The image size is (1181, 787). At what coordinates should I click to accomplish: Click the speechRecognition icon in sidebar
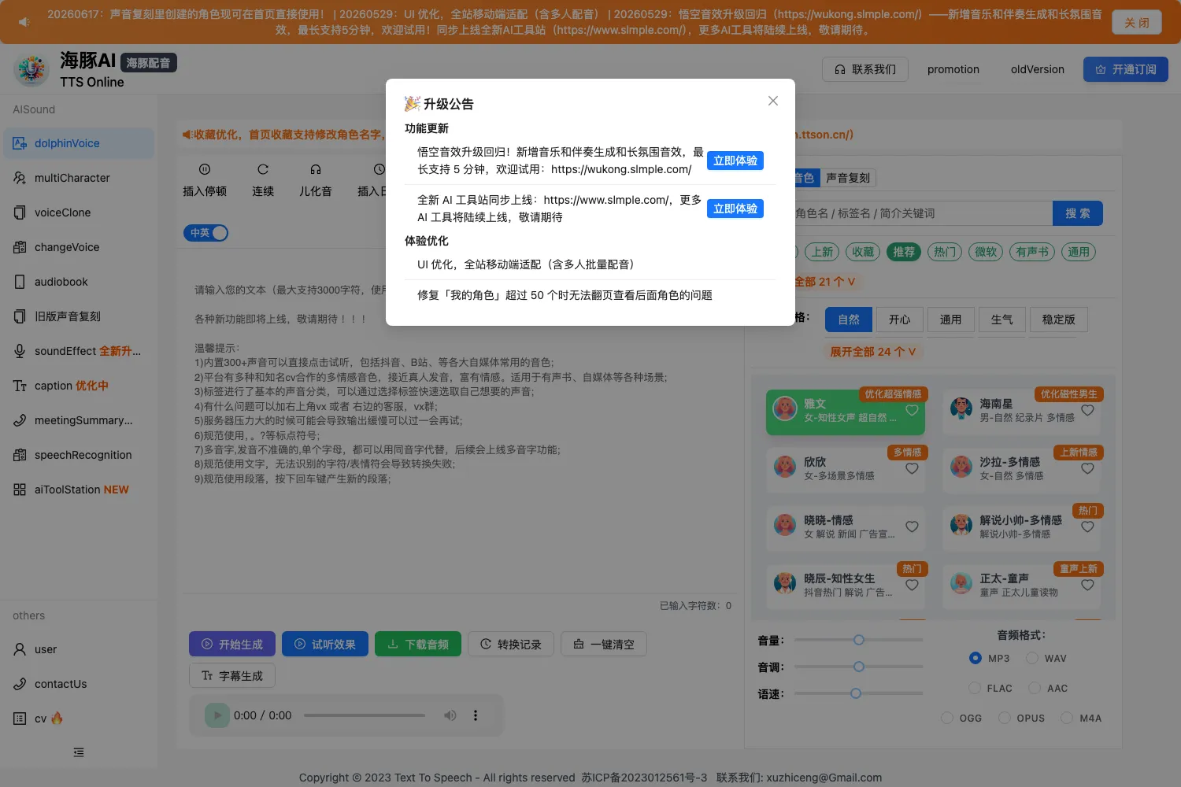click(x=20, y=455)
